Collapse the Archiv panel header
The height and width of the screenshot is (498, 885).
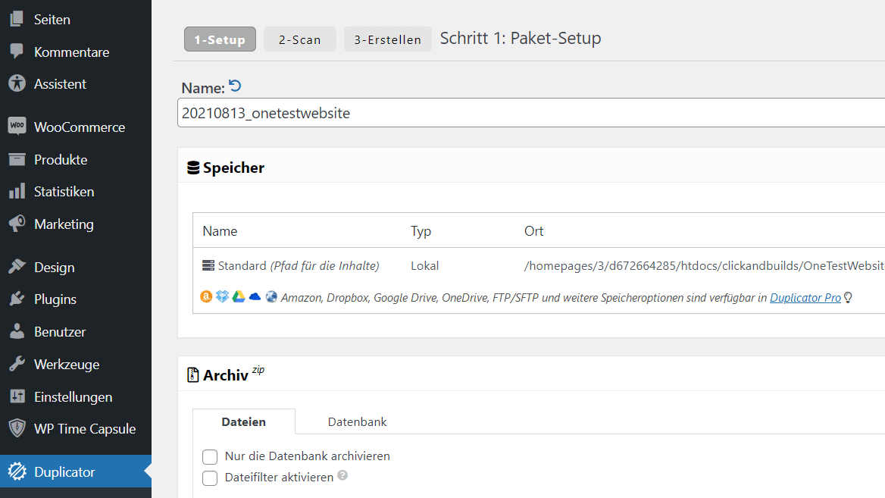pyautogui.click(x=531, y=374)
